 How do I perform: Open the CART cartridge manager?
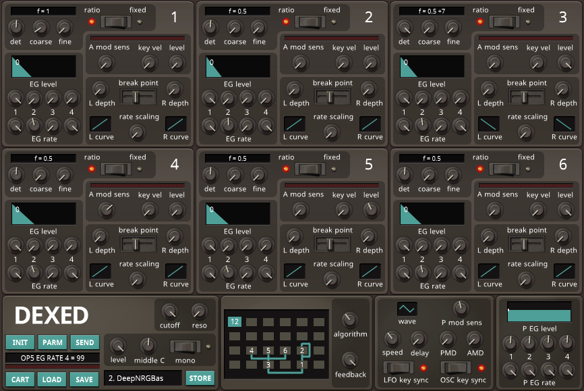click(20, 379)
